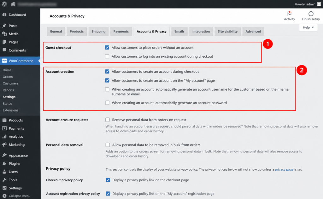Select the highlighted Settings submenu item

click(9, 97)
